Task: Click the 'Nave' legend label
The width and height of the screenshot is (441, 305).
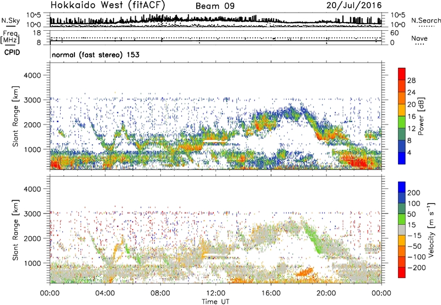Action: point(419,39)
